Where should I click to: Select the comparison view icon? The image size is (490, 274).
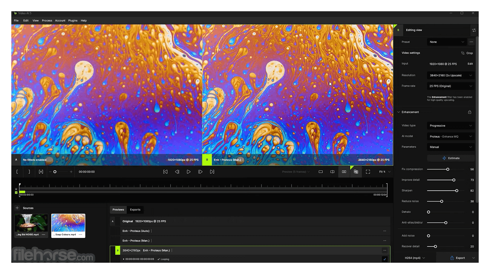click(x=356, y=172)
